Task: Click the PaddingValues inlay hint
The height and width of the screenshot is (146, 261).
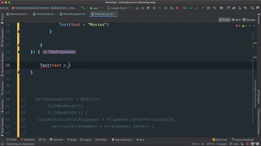Action: coord(59,52)
